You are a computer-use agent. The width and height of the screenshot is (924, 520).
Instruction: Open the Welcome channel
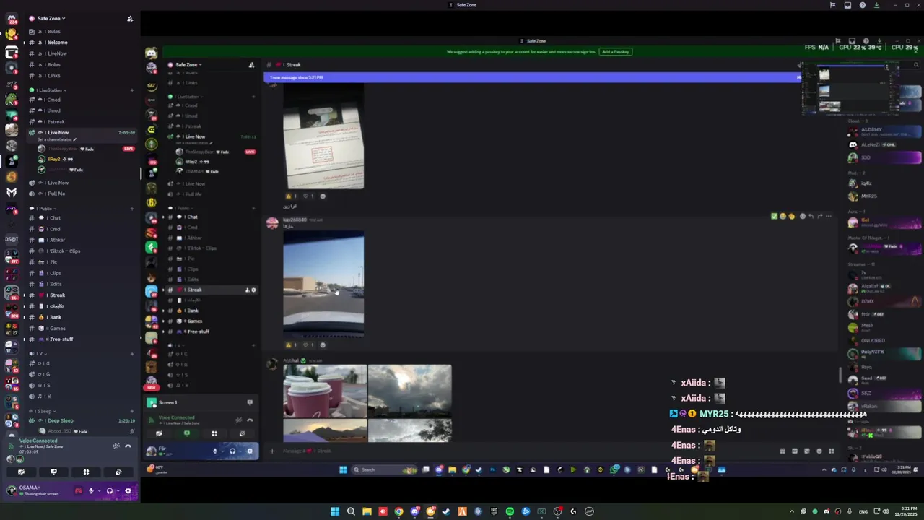click(x=81, y=43)
